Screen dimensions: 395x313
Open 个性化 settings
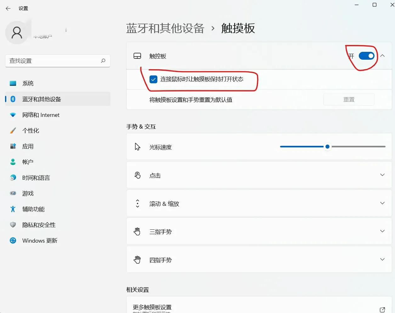31,130
